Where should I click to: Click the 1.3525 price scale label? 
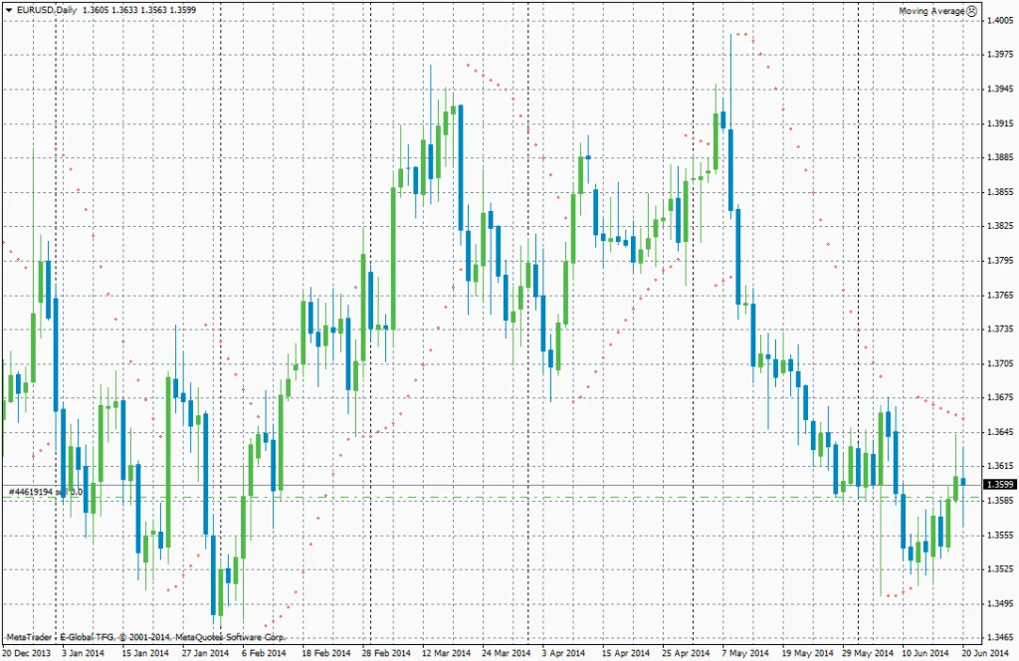coord(1000,569)
